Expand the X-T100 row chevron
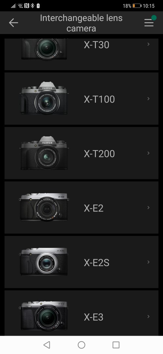Viewport: 163px width, 354px height. (148, 99)
